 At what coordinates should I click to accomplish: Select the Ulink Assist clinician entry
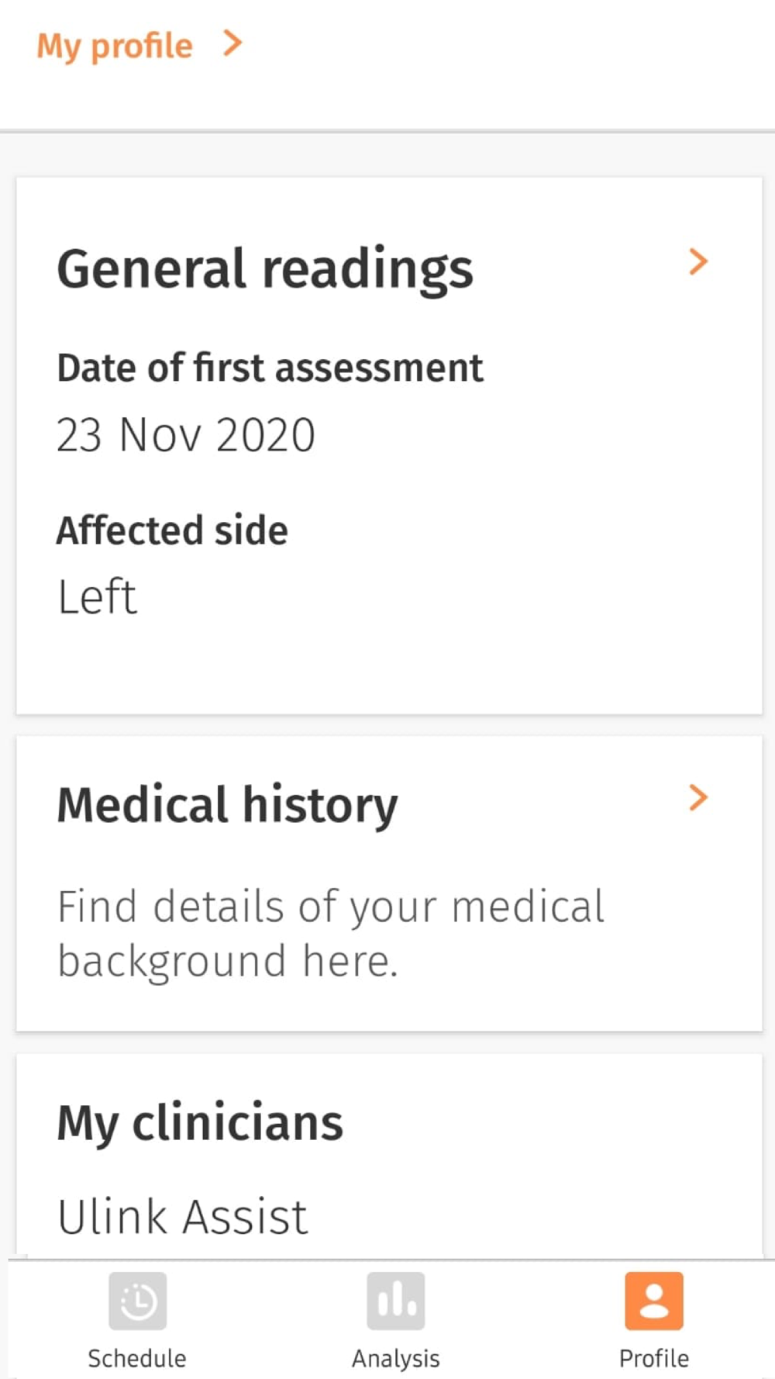[x=183, y=1215]
